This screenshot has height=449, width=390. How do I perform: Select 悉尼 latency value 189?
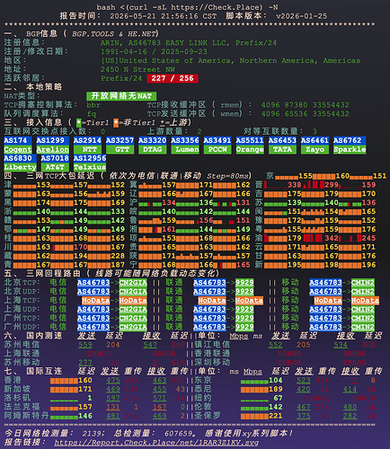point(276,389)
